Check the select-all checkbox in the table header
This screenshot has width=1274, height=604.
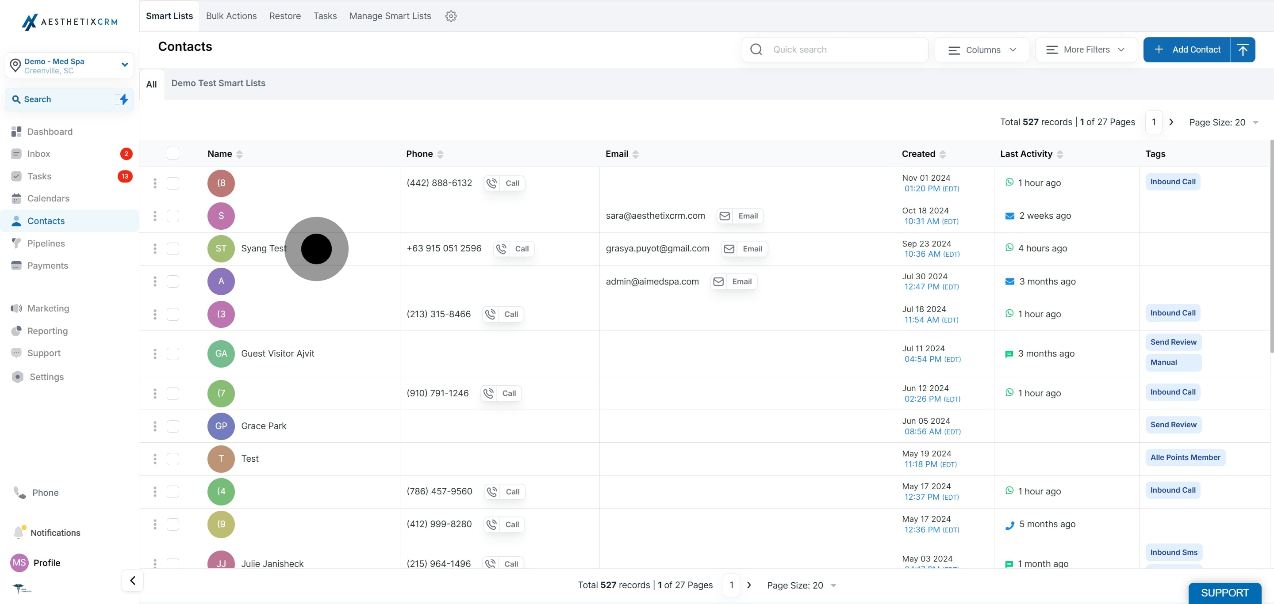pyautogui.click(x=173, y=153)
